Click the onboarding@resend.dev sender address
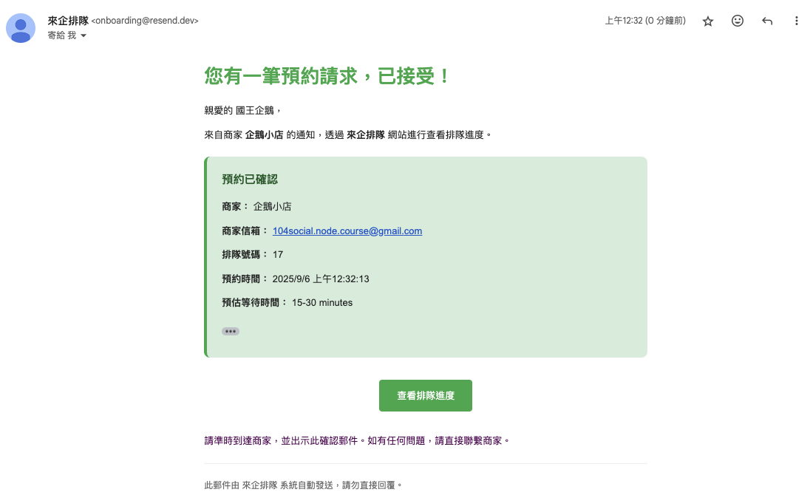 [x=145, y=21]
